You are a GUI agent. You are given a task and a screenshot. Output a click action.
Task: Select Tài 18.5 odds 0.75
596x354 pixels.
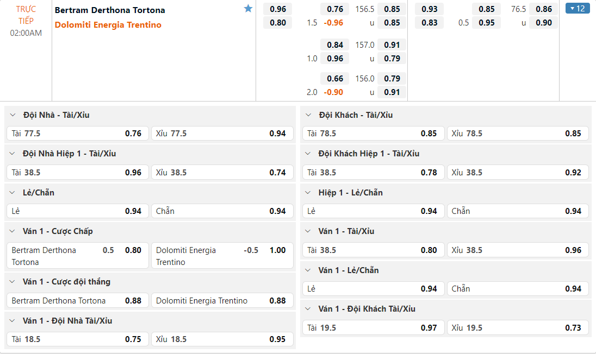pyautogui.click(x=77, y=339)
